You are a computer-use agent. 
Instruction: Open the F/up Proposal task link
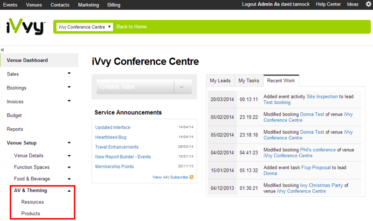[x=316, y=167]
